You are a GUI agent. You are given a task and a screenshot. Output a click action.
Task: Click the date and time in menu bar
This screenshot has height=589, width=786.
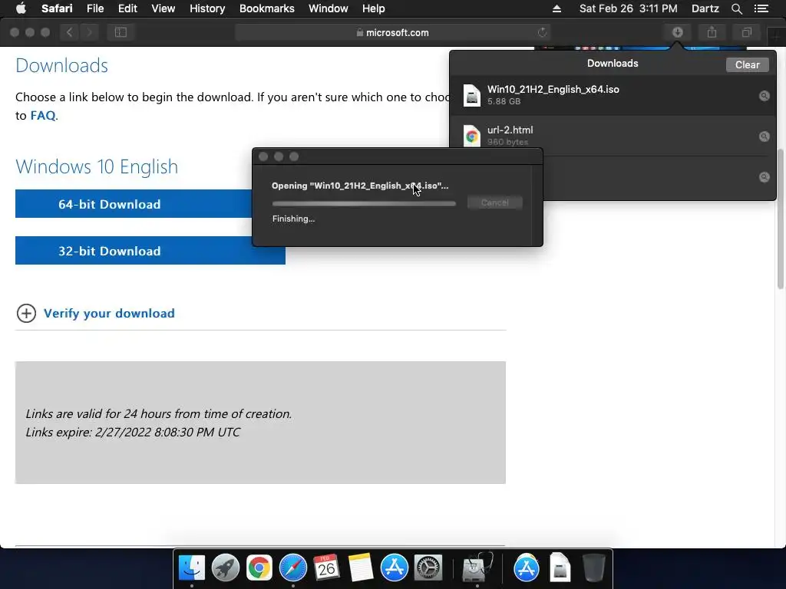click(628, 8)
